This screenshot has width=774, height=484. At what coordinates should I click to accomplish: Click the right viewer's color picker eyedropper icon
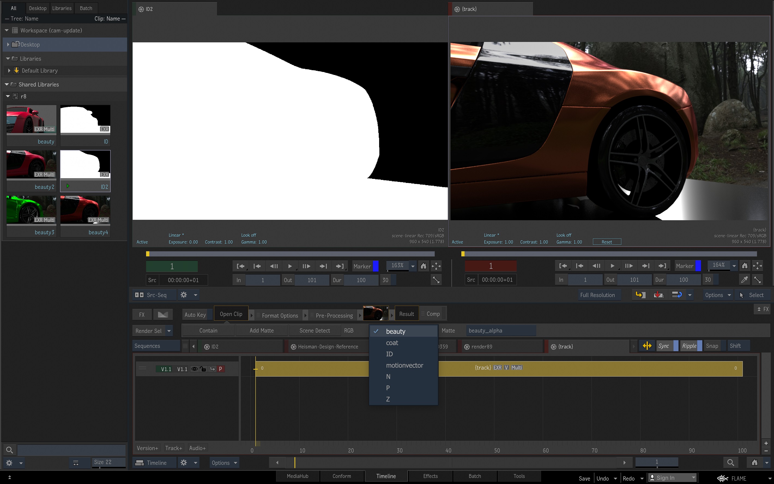click(744, 280)
